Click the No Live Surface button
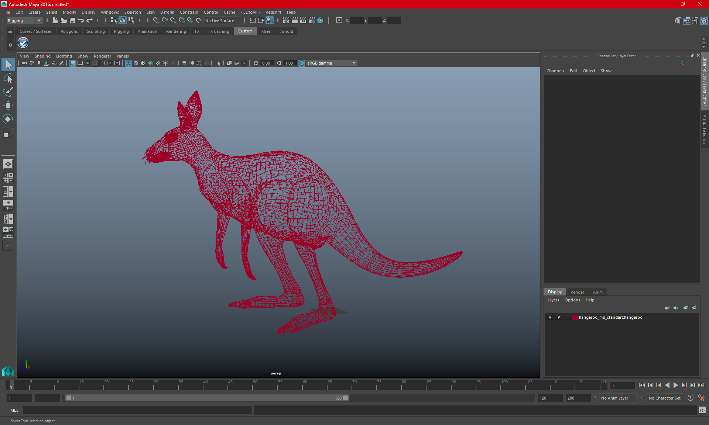Viewport: 709px width, 425px height. [x=220, y=21]
